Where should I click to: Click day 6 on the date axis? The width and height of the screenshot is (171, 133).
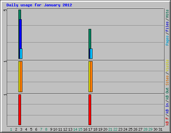[x=36, y=129]
